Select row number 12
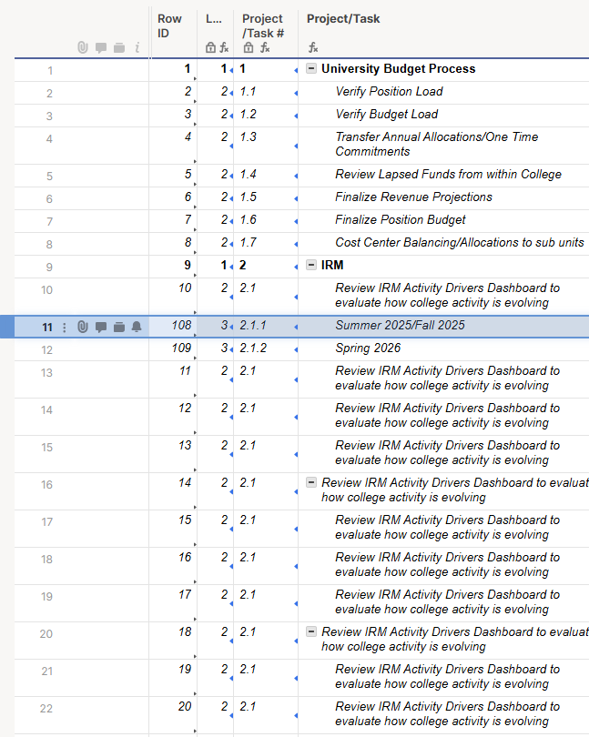589x737 pixels. point(46,349)
